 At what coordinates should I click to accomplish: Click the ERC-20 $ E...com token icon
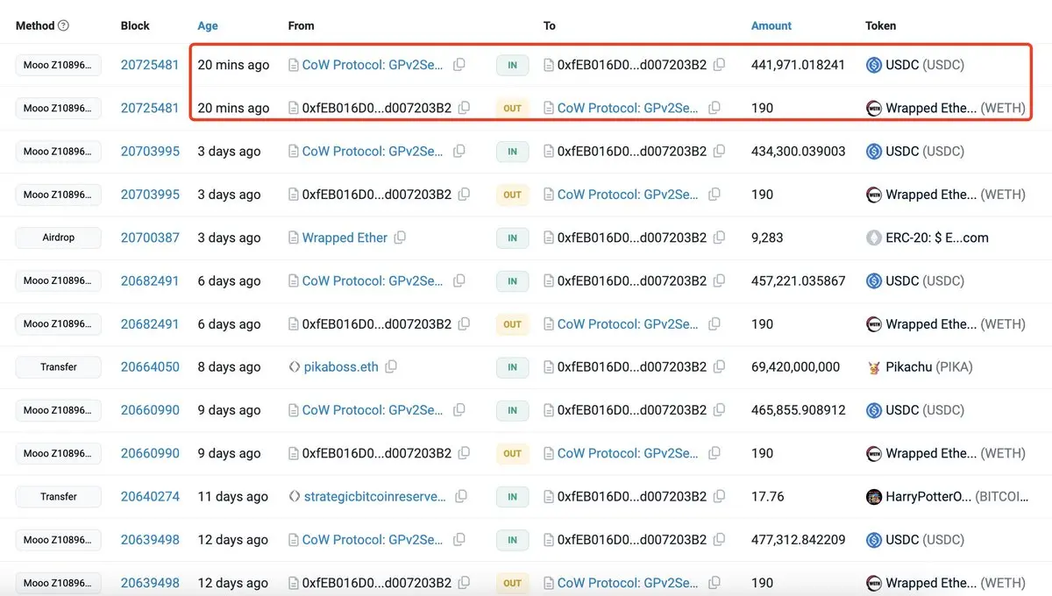[873, 238]
